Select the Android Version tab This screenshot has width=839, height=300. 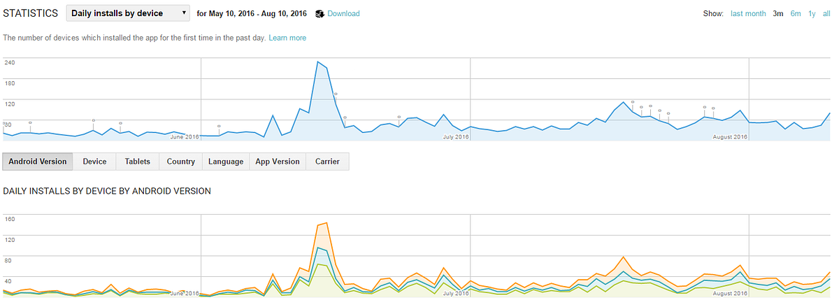[x=38, y=162]
